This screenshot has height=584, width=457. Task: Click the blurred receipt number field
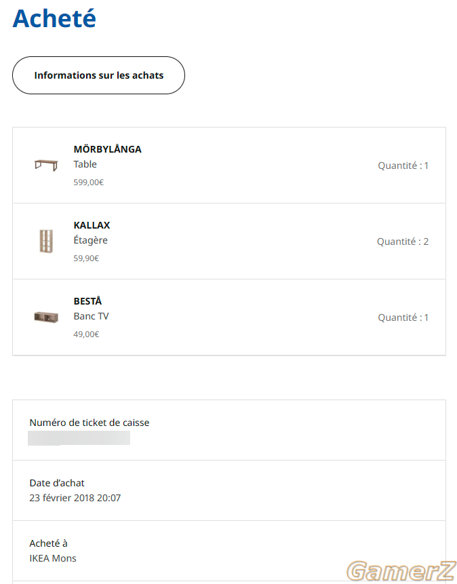point(79,438)
